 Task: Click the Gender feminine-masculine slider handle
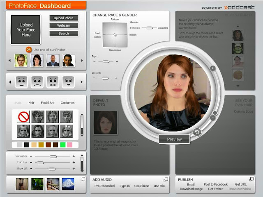[x=149, y=28]
